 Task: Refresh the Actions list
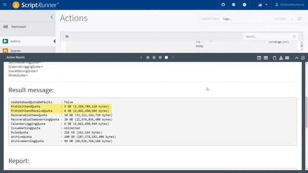click(x=299, y=19)
